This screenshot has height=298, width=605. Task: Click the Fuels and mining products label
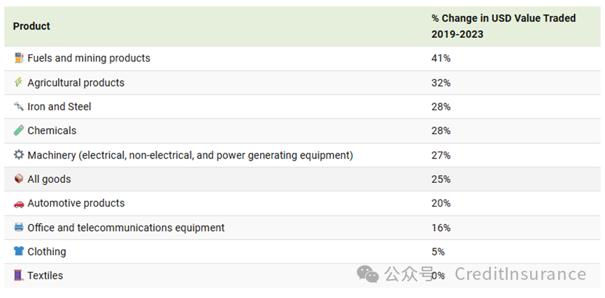pyautogui.click(x=89, y=58)
